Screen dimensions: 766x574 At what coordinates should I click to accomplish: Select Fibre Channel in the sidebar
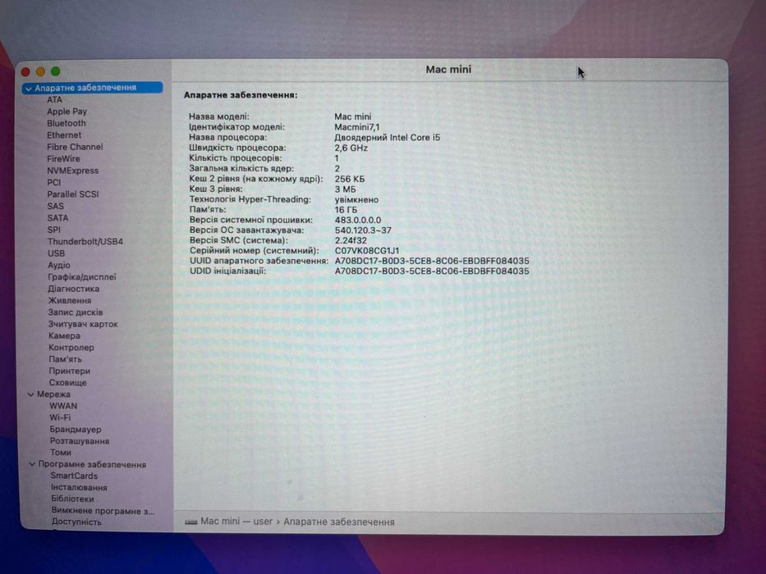click(x=75, y=147)
